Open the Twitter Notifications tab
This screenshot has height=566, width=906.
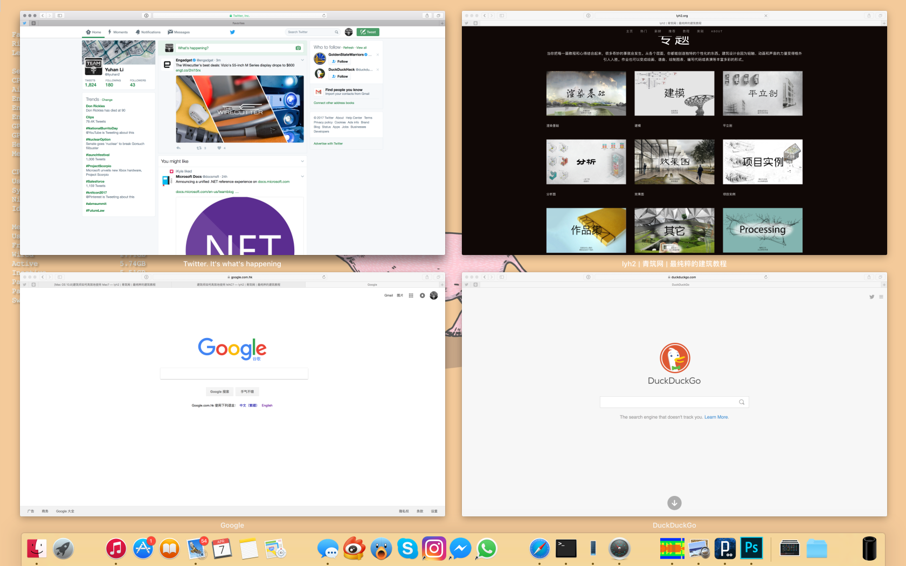click(x=148, y=32)
